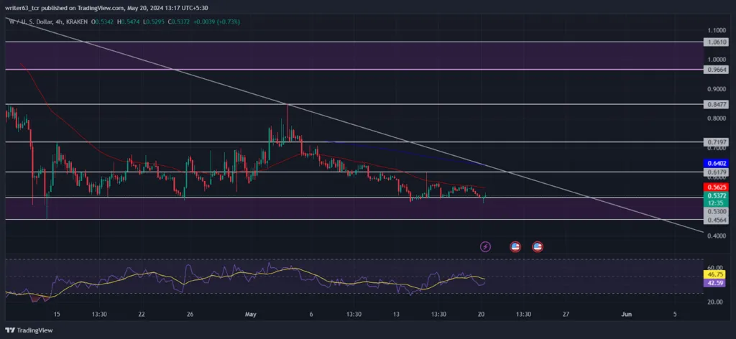
Task: Click the red 0.5625 moving average label
Action: [x=716, y=187]
